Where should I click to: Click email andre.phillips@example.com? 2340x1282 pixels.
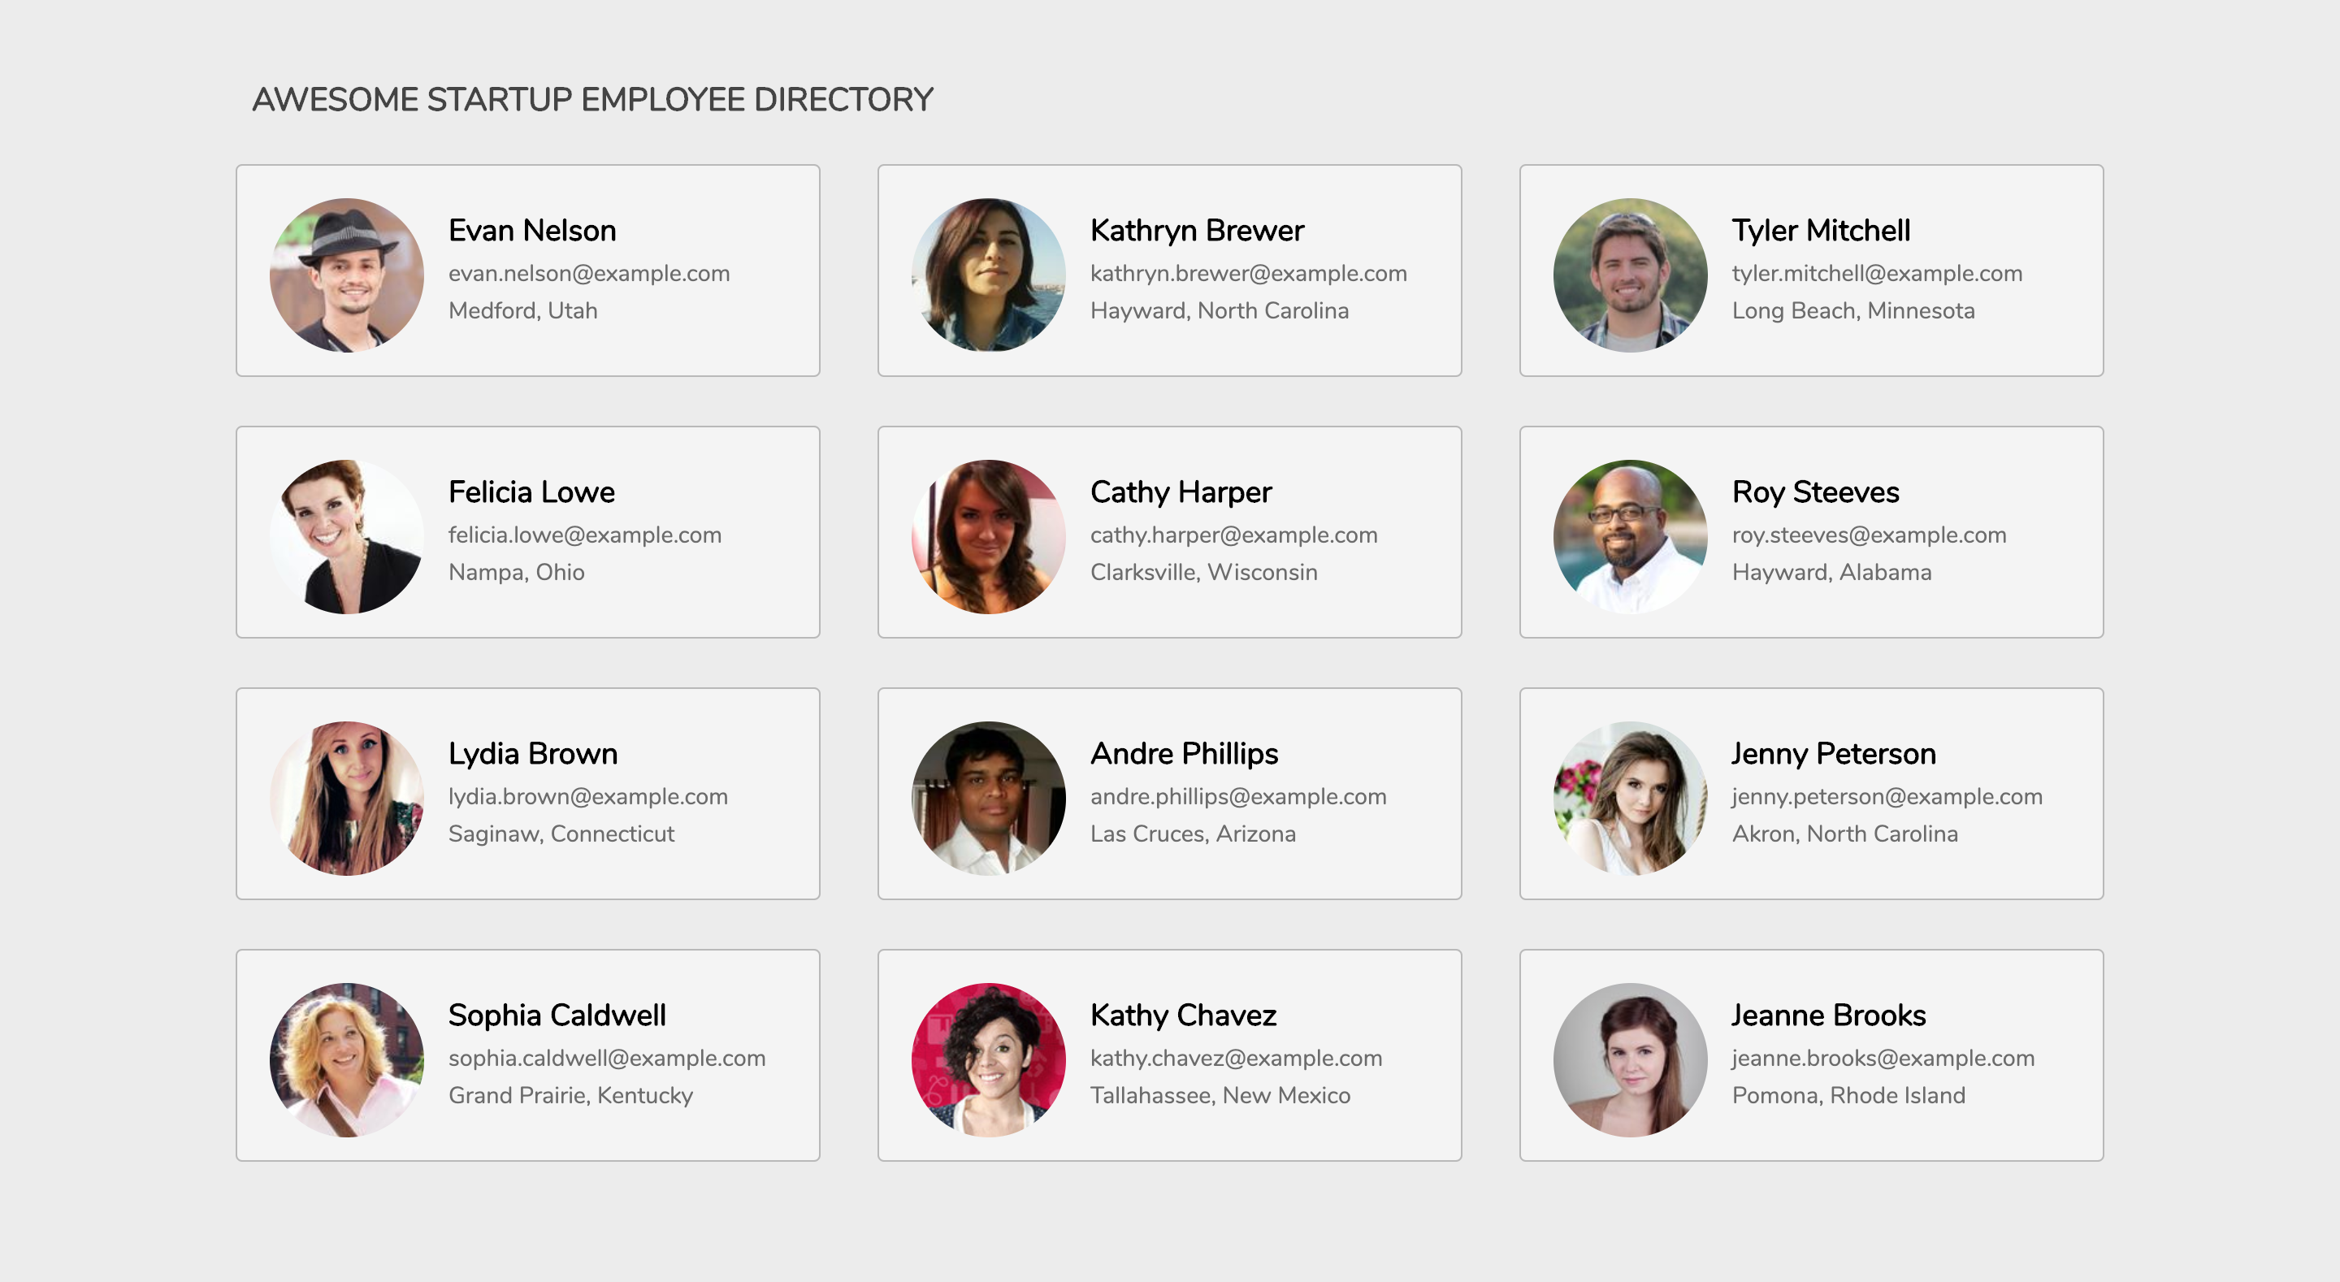click(x=1239, y=797)
